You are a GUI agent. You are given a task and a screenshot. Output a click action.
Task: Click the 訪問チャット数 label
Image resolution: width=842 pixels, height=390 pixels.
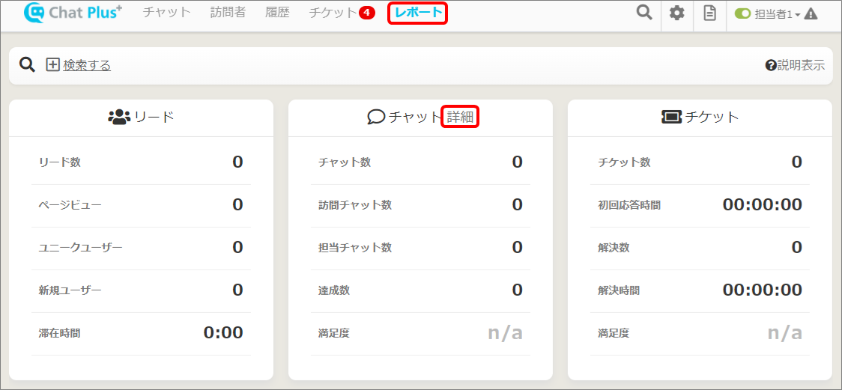click(355, 205)
